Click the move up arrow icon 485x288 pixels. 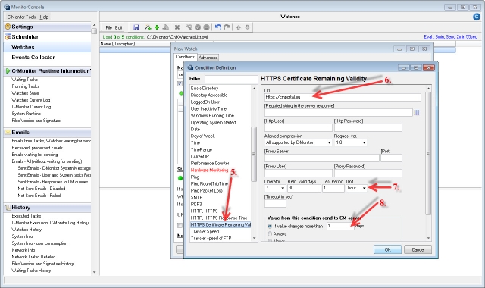tap(238, 27)
